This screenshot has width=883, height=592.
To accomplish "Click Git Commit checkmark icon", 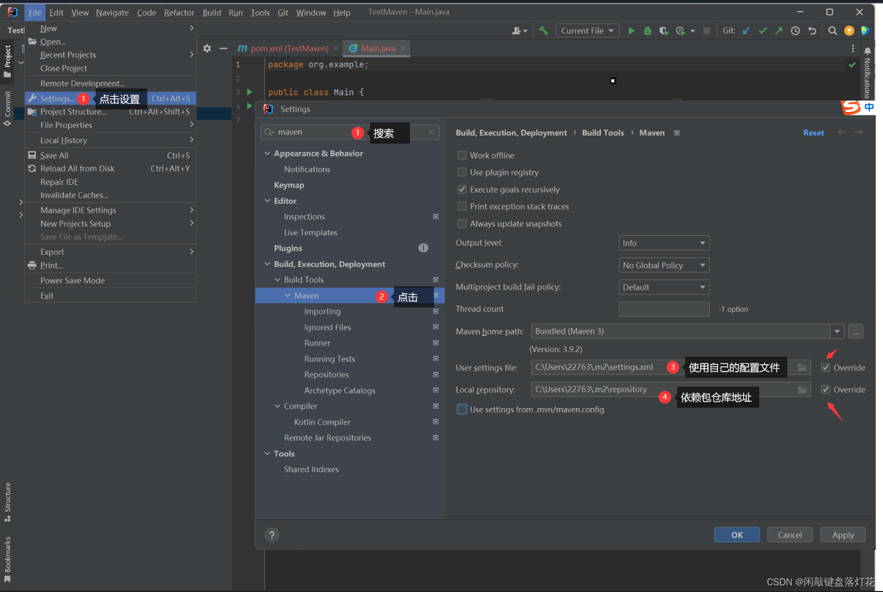I will coord(762,31).
